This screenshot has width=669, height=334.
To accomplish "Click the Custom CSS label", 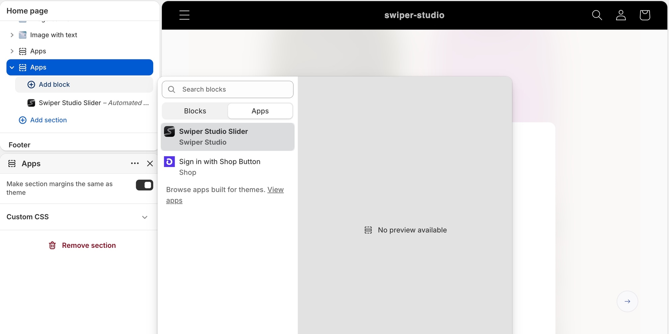I will point(28,217).
